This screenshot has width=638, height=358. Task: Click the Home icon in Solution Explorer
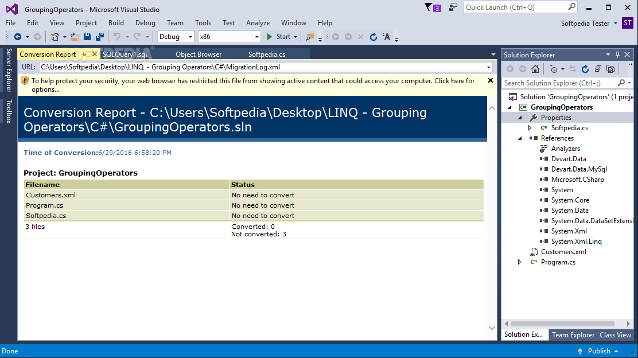pos(535,69)
